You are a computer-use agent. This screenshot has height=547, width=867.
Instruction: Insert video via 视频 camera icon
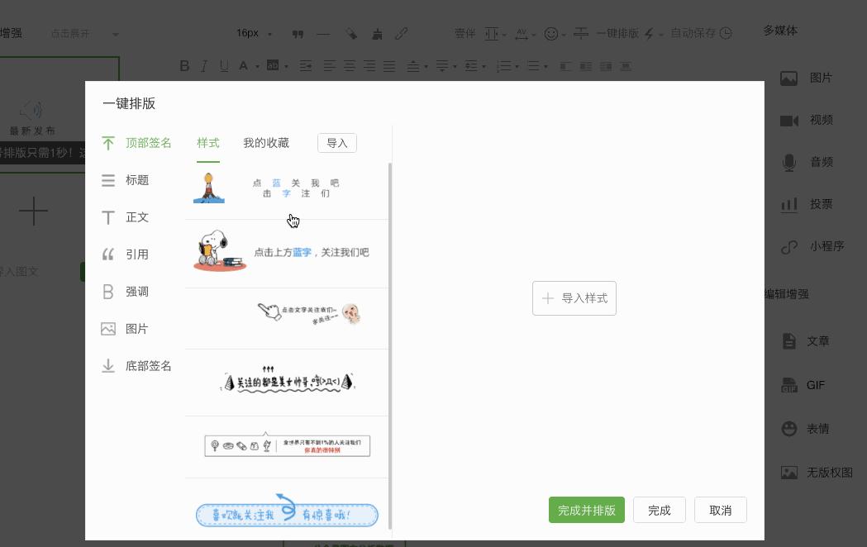(789, 121)
